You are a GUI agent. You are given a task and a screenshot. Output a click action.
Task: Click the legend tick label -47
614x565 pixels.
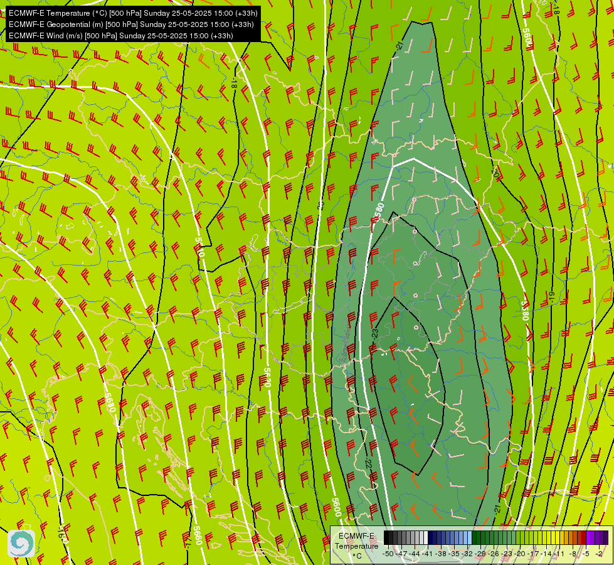[x=401, y=554]
